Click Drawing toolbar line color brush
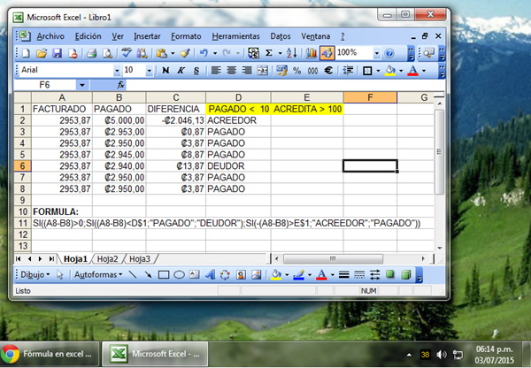Image resolution: width=531 pixels, height=368 pixels. pyautogui.click(x=298, y=274)
